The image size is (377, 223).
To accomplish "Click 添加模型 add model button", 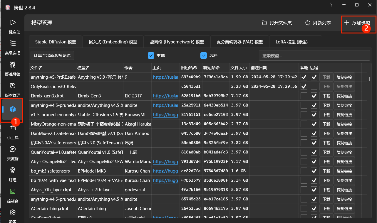I will pos(357,23).
